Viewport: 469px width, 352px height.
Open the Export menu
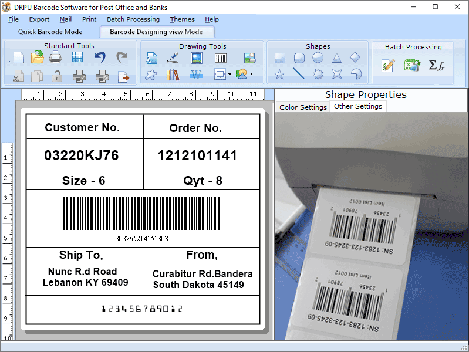pyautogui.click(x=39, y=19)
